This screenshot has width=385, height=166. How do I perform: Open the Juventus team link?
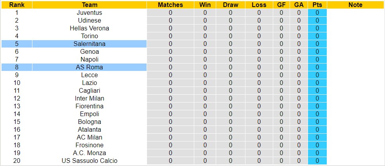coord(90,12)
